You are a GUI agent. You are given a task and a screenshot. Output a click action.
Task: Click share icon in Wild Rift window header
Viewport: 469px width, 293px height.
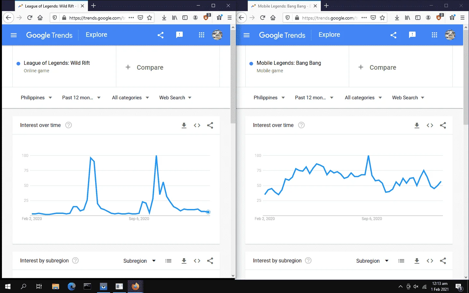161,35
